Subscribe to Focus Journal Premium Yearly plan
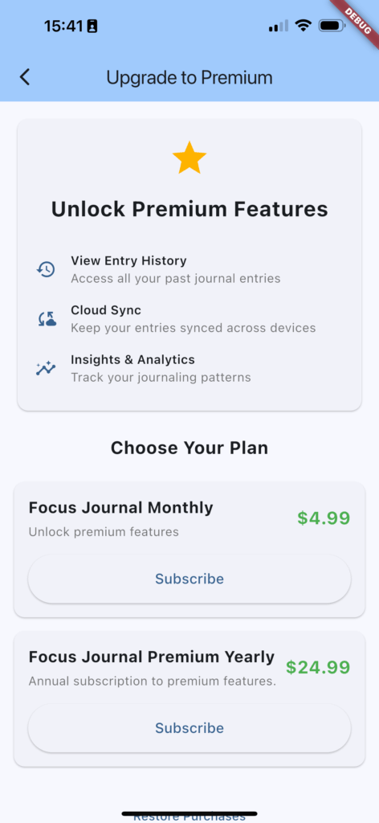 [x=189, y=728]
